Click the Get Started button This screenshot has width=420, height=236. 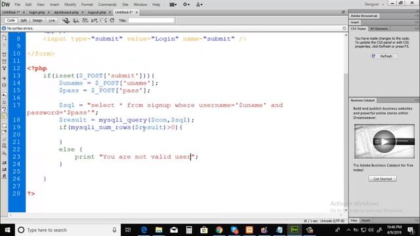[383, 179]
